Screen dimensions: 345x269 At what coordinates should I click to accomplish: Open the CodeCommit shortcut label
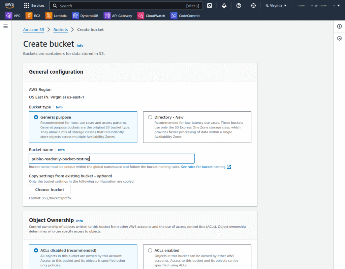tap(189, 16)
